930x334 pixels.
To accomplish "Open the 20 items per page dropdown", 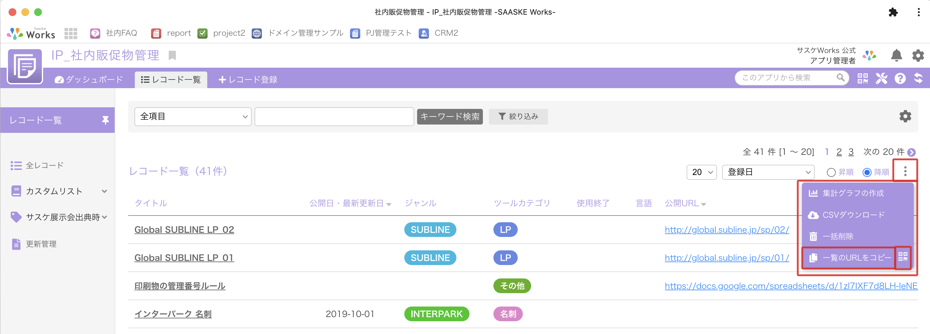I will tap(701, 172).
